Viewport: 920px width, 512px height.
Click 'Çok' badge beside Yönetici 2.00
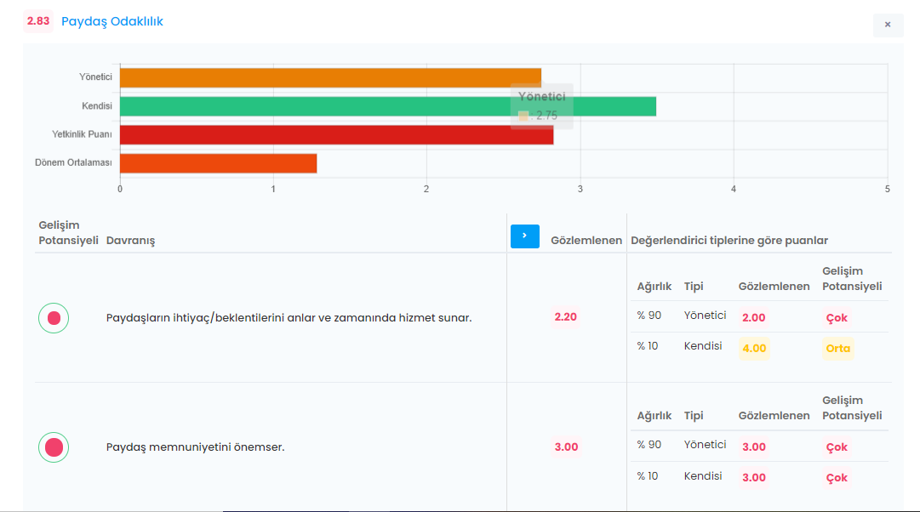click(x=837, y=318)
